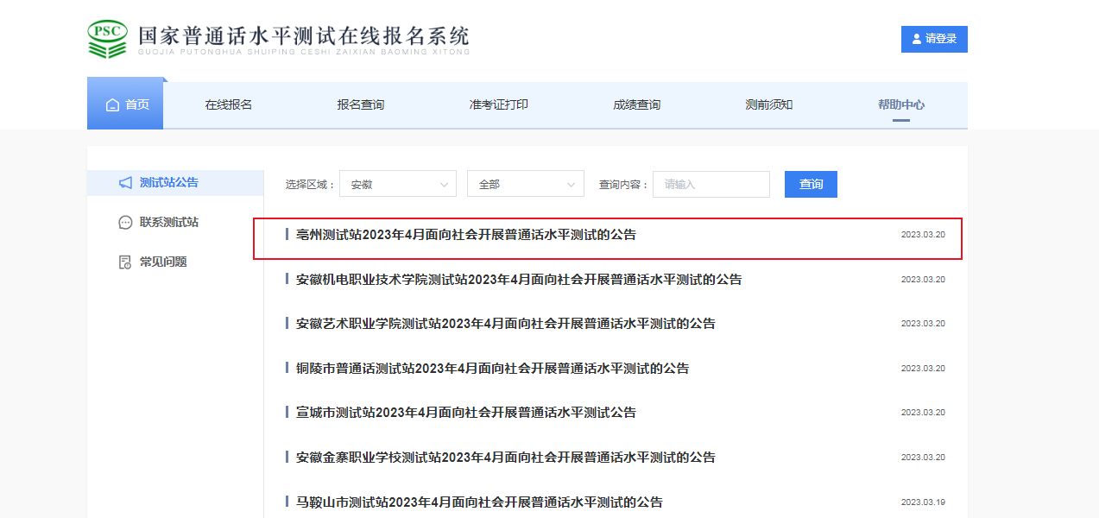Screen dimensions: 1099x518
Task: Click the home icon in 首页 tab
Action: [112, 105]
